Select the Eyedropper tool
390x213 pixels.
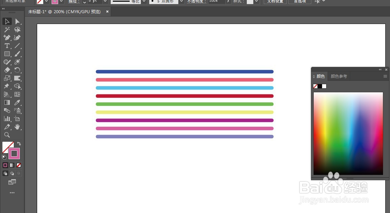(18, 103)
